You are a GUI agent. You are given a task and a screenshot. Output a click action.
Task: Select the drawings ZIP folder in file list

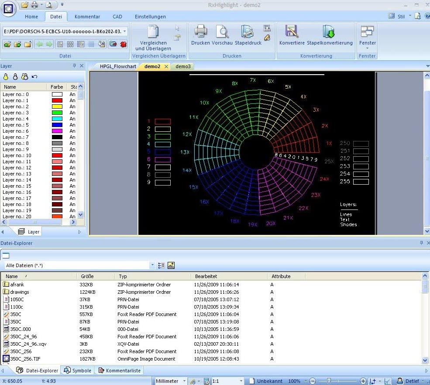(x=20, y=292)
